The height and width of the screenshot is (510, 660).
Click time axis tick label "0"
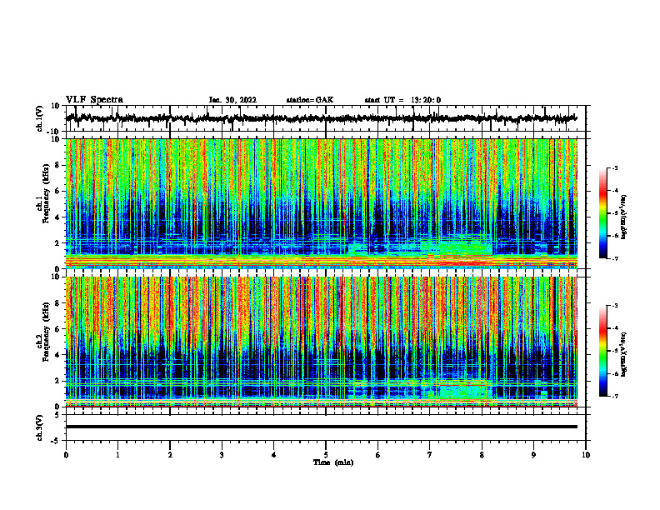coord(66,455)
